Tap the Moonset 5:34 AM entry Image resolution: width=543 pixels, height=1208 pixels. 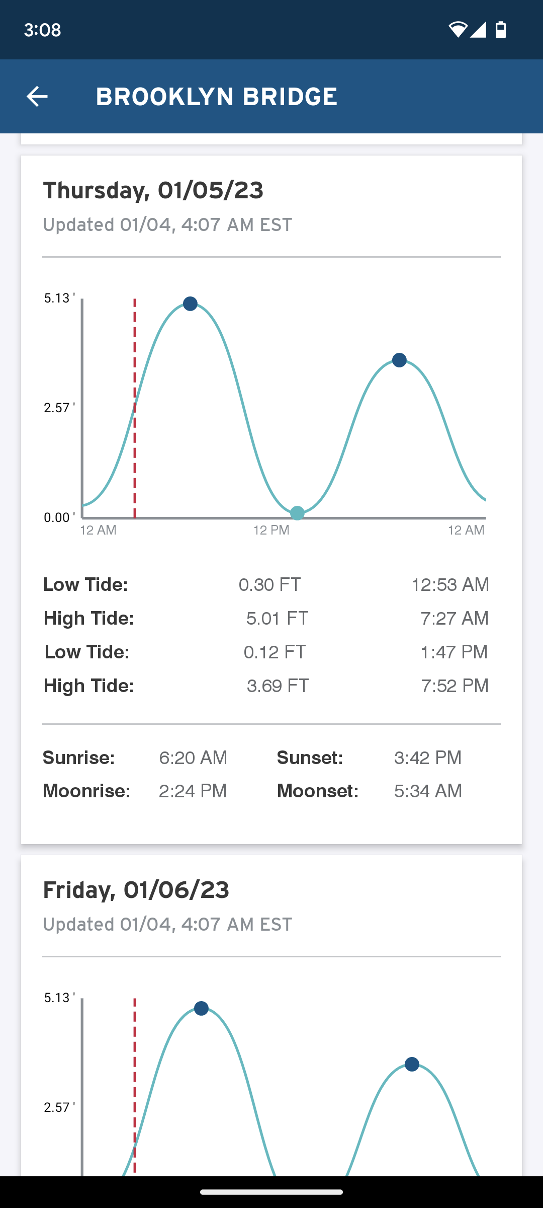(369, 791)
